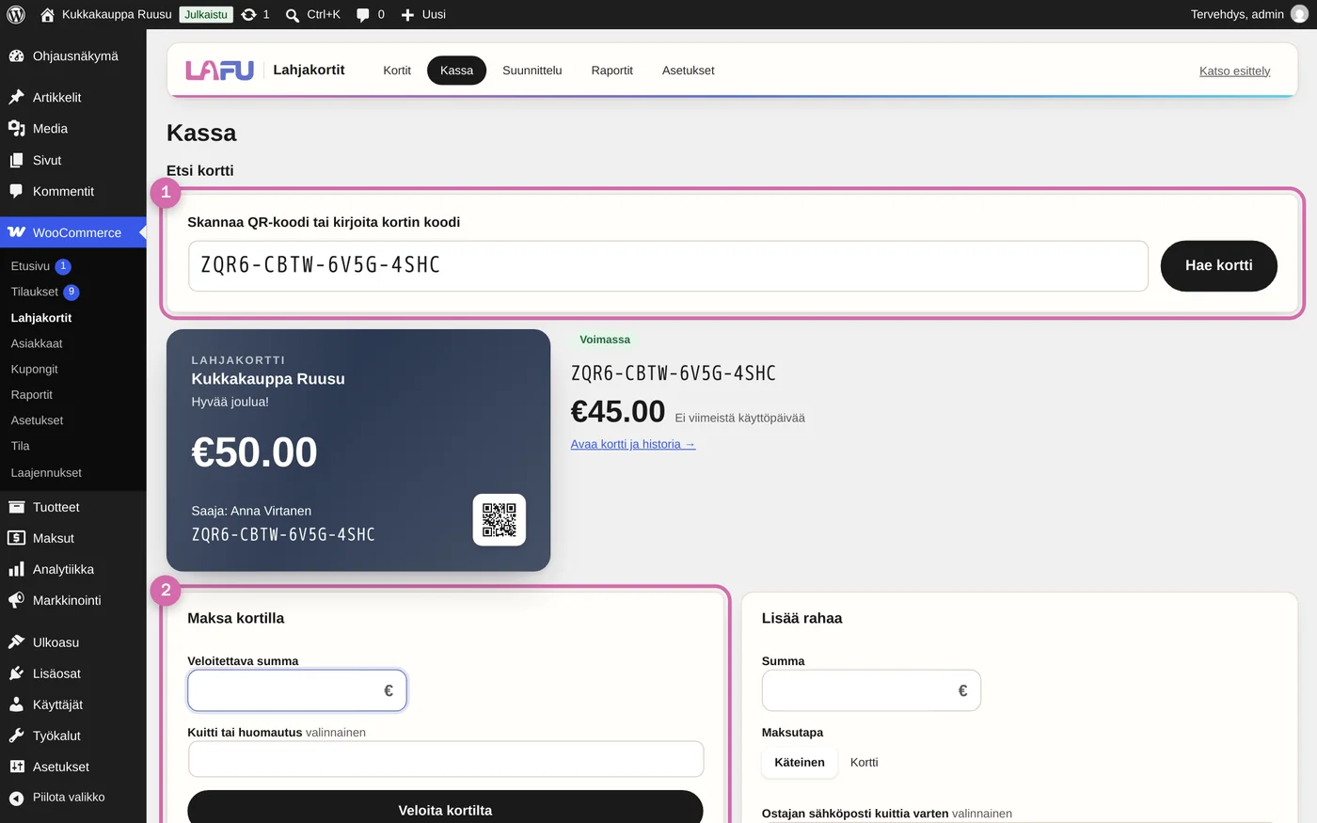Image resolution: width=1317 pixels, height=823 pixels.
Task: Click the Ctrl+K search magnifier icon
Action: [x=293, y=15]
